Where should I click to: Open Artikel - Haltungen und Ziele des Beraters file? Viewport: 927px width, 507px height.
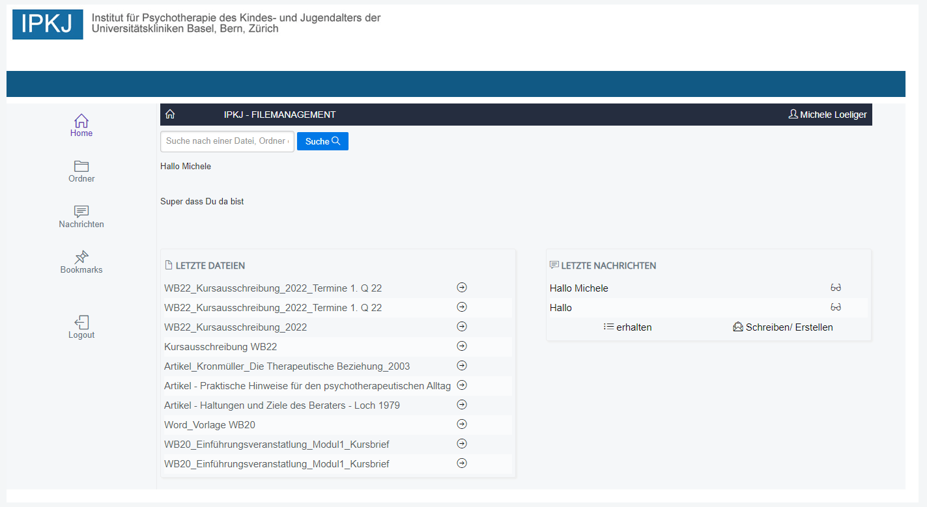point(282,405)
